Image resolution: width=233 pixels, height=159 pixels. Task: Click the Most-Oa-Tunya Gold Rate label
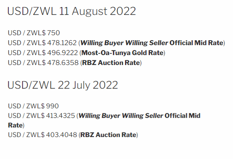click(123, 53)
